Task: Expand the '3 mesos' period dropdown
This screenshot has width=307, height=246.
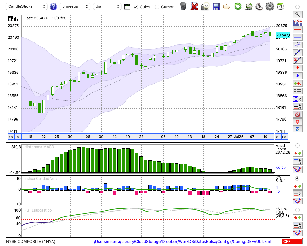Action: point(75,6)
